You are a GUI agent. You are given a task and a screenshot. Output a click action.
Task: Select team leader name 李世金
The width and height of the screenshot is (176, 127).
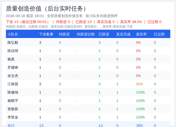pyautogui.click(x=13, y=118)
